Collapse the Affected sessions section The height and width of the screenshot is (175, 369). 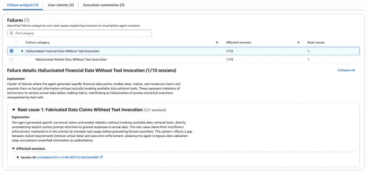[x=13, y=148]
